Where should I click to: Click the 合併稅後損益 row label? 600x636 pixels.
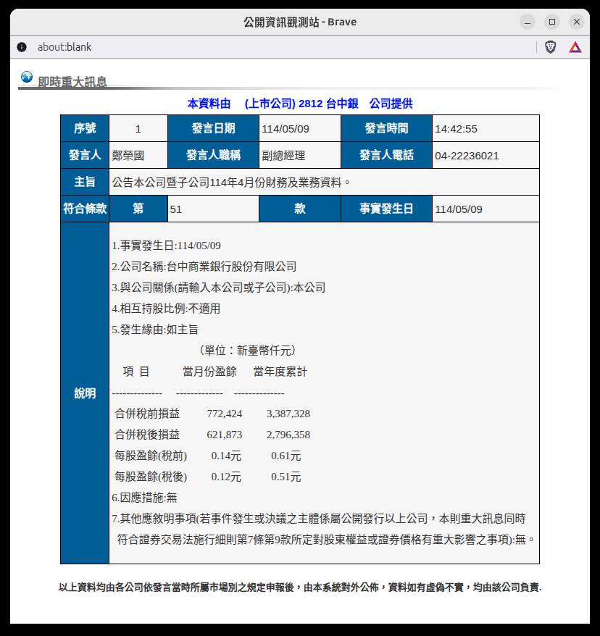(147, 435)
